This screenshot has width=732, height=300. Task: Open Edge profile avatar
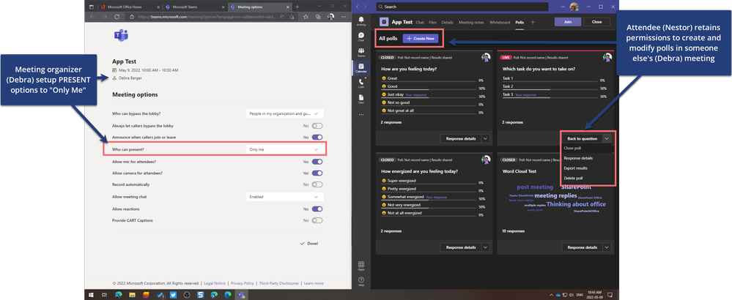[x=330, y=16]
